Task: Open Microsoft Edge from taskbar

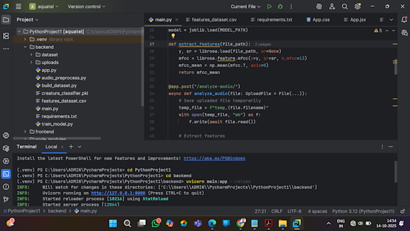Action: click(212, 223)
